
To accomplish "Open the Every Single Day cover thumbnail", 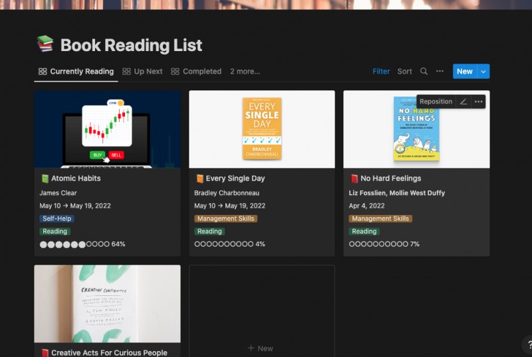I will click(x=261, y=129).
